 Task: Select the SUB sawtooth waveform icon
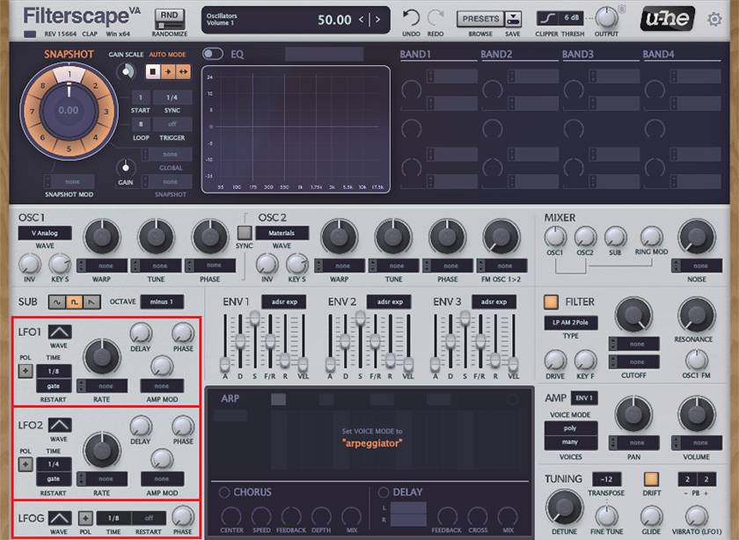pyautogui.click(x=91, y=302)
